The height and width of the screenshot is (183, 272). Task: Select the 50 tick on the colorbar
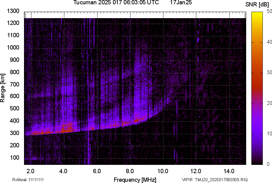click(269, 11)
